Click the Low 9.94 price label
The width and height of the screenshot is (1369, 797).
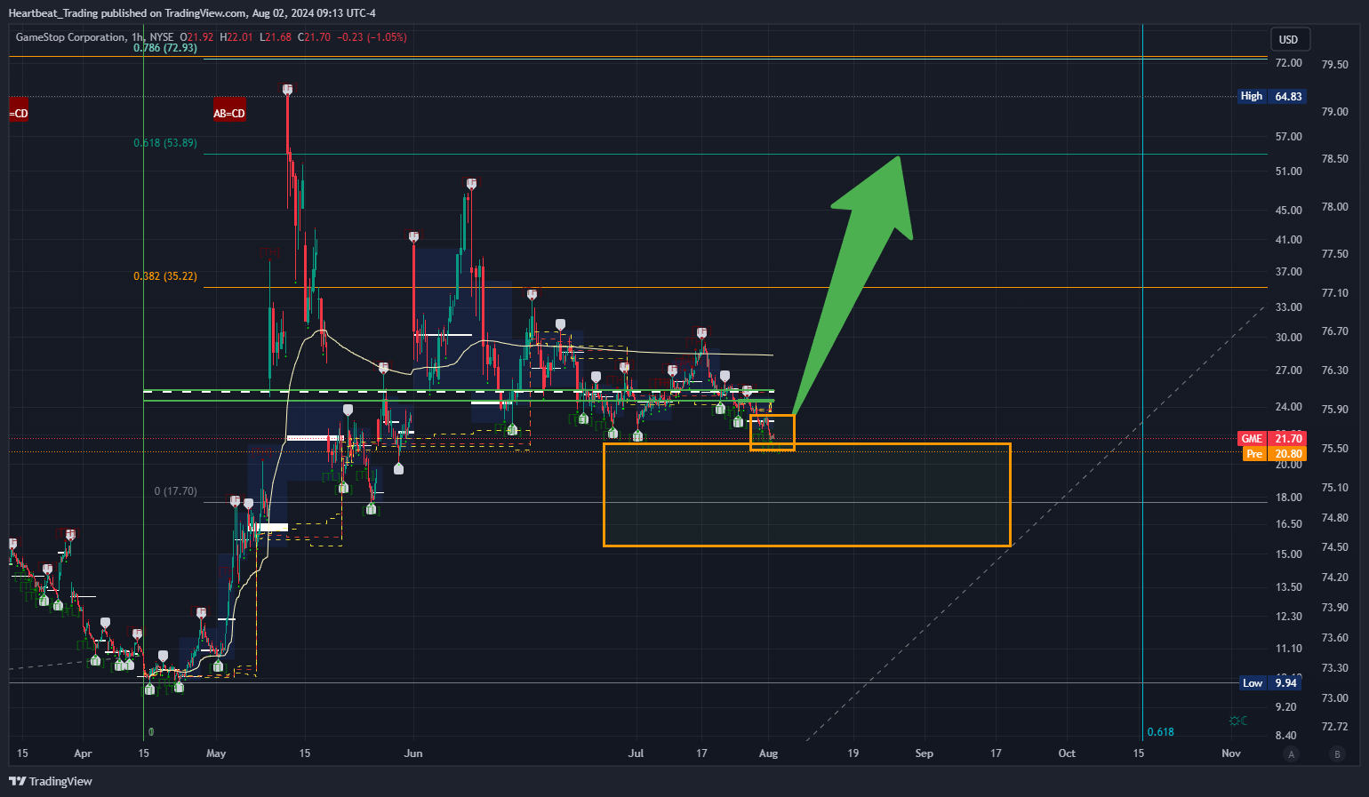1270,683
